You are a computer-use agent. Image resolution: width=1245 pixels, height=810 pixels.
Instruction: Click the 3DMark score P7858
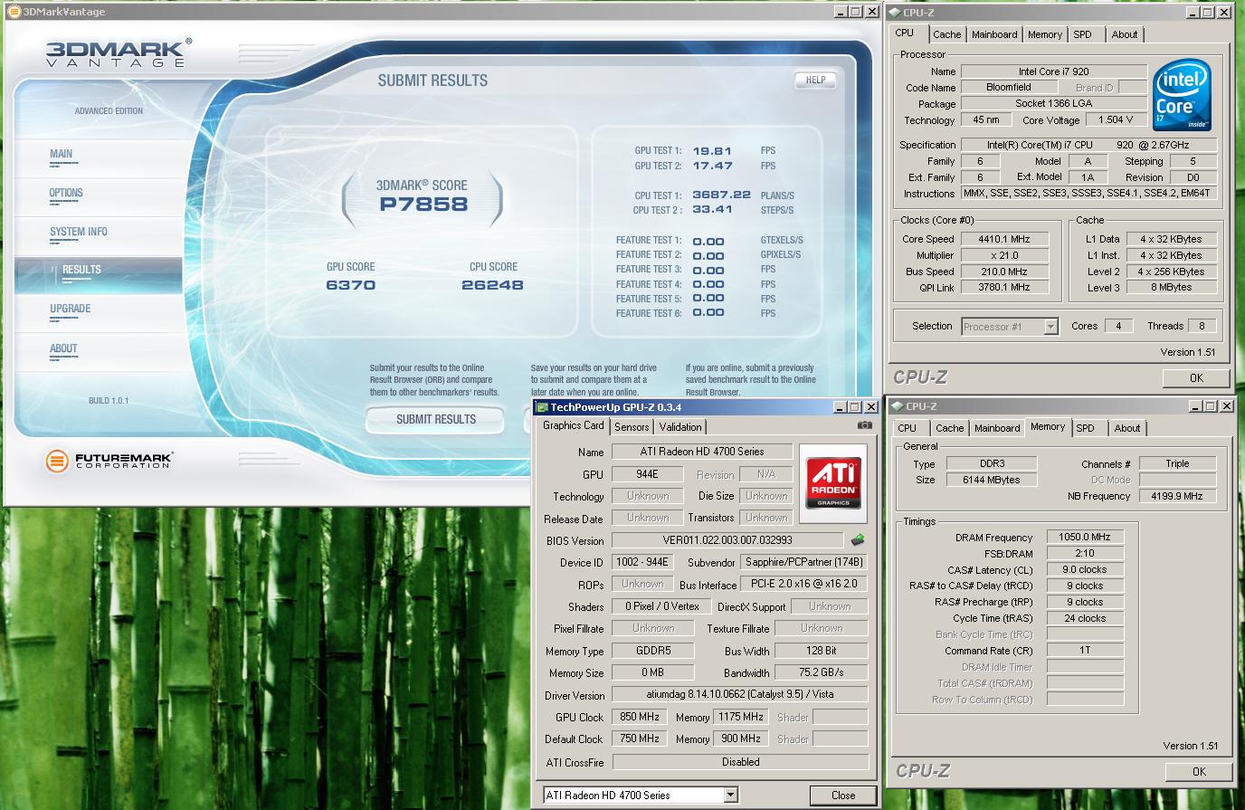[423, 205]
